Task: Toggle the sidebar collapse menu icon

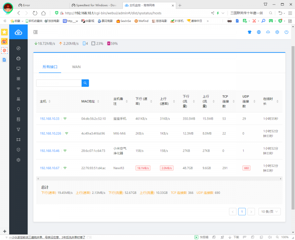Action: pyautogui.click(x=35, y=32)
